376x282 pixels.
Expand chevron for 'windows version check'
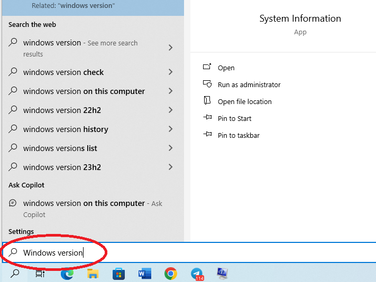pos(170,72)
